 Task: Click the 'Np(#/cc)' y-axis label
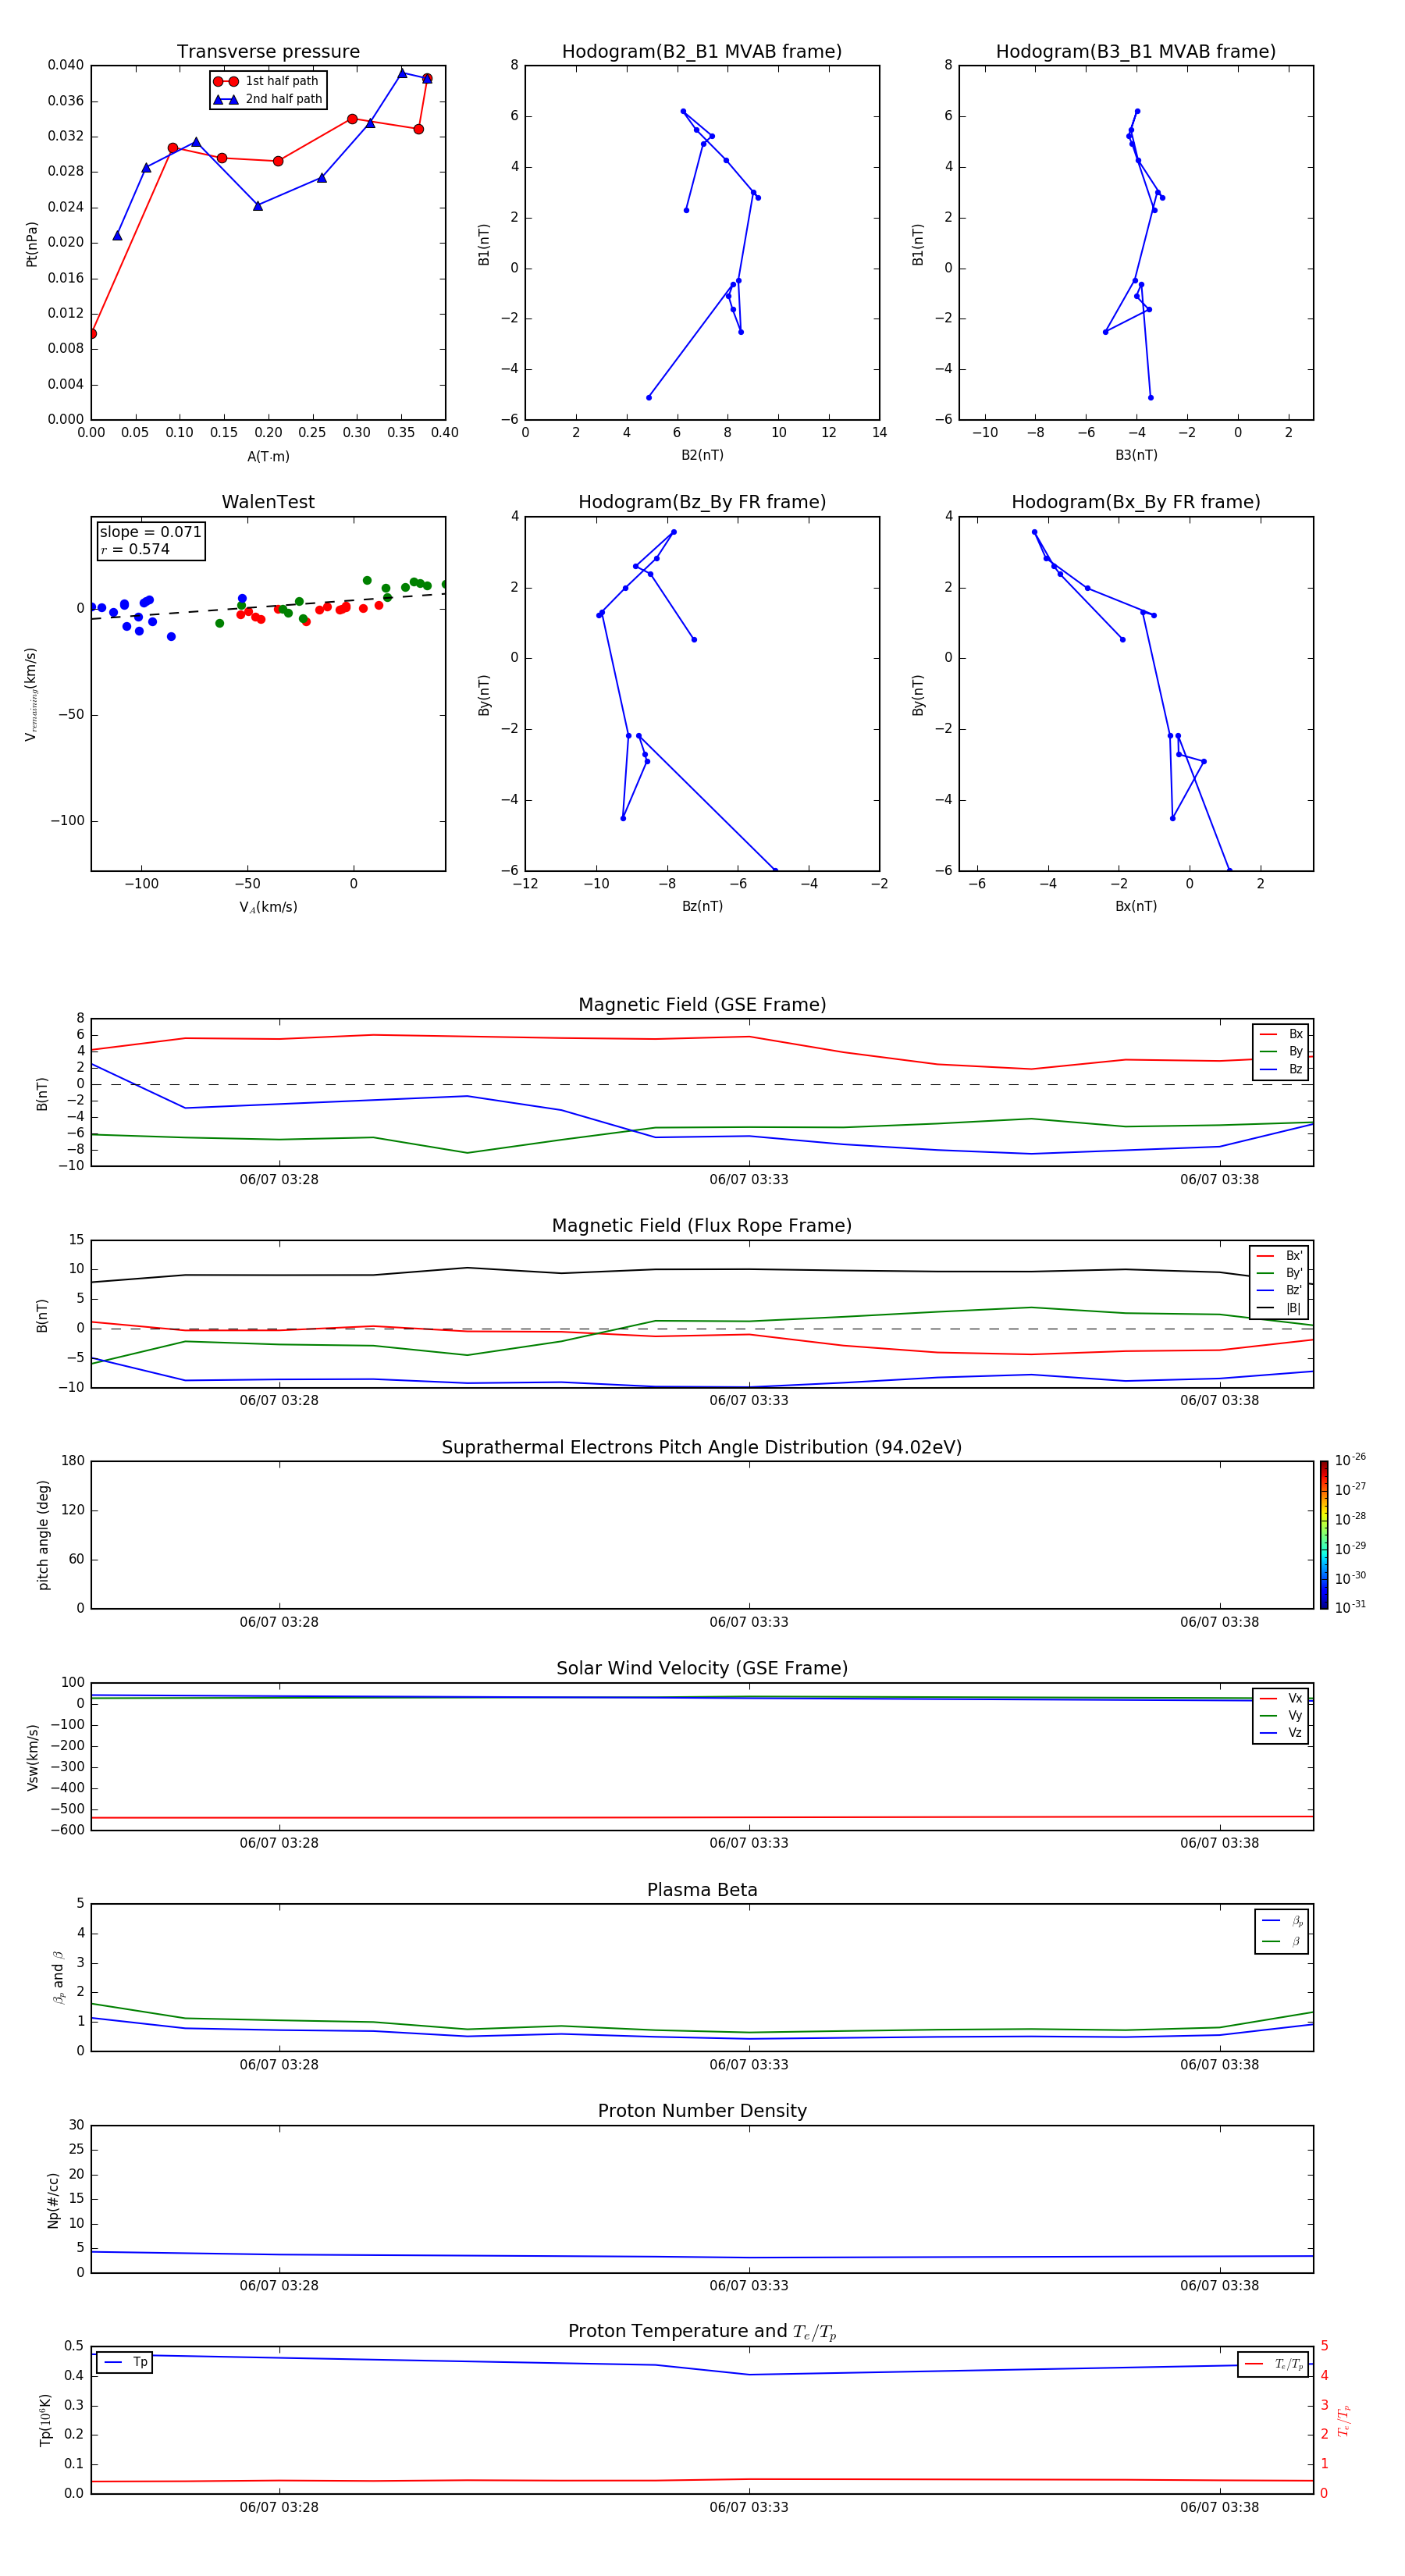[x=53, y=2200]
